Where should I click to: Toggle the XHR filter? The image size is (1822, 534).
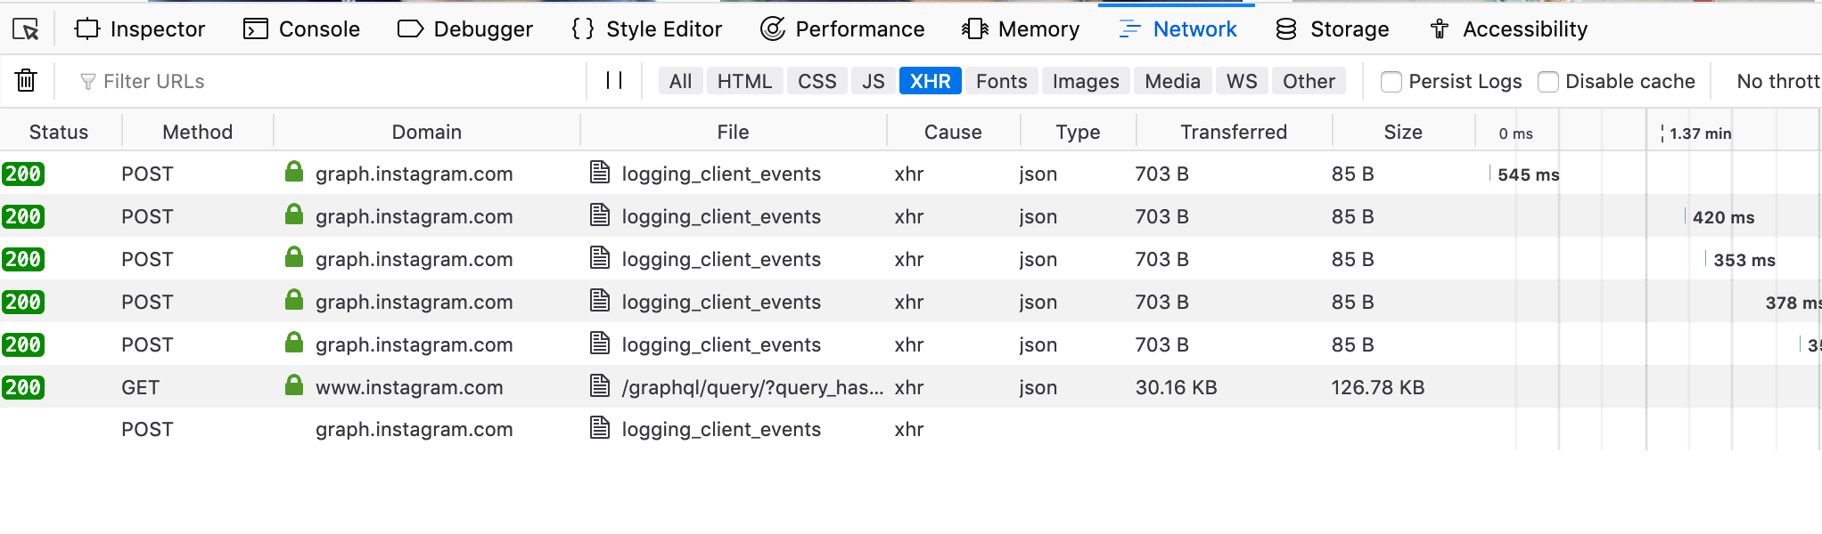[931, 81]
